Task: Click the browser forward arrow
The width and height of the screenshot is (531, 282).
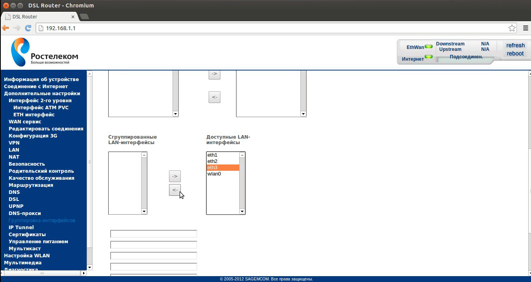Action: pos(16,28)
